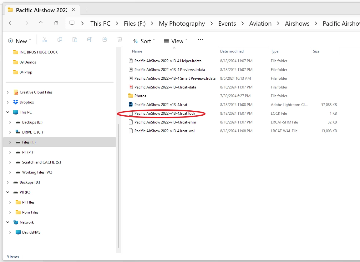Click the DavidsNAS computer icon
The height and width of the screenshot is (262, 360).
click(18, 232)
